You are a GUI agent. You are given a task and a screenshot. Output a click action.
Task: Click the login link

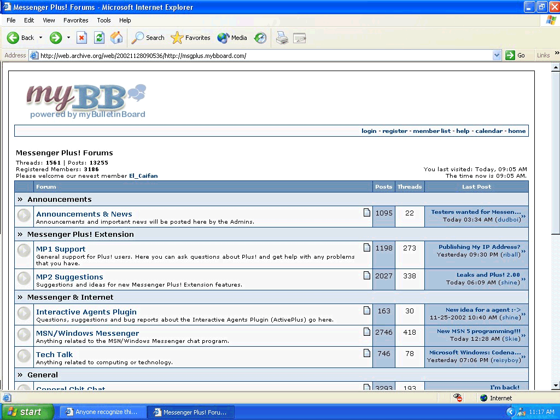pyautogui.click(x=369, y=131)
